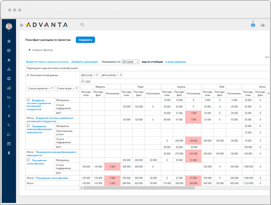
Task: Expand the profile menu chevron under avatar
Action: (x=9, y=31)
